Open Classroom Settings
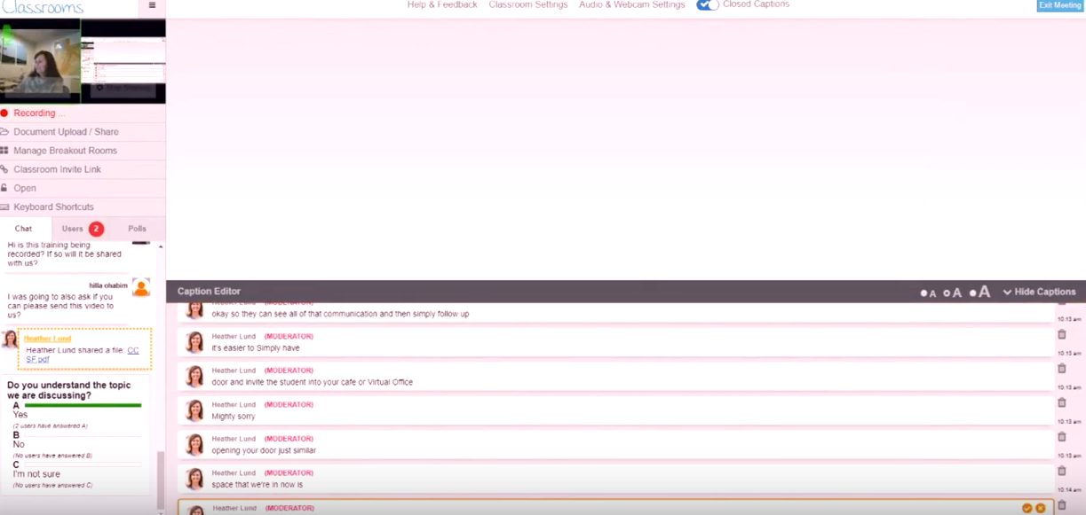The image size is (1086, 515). point(528,4)
